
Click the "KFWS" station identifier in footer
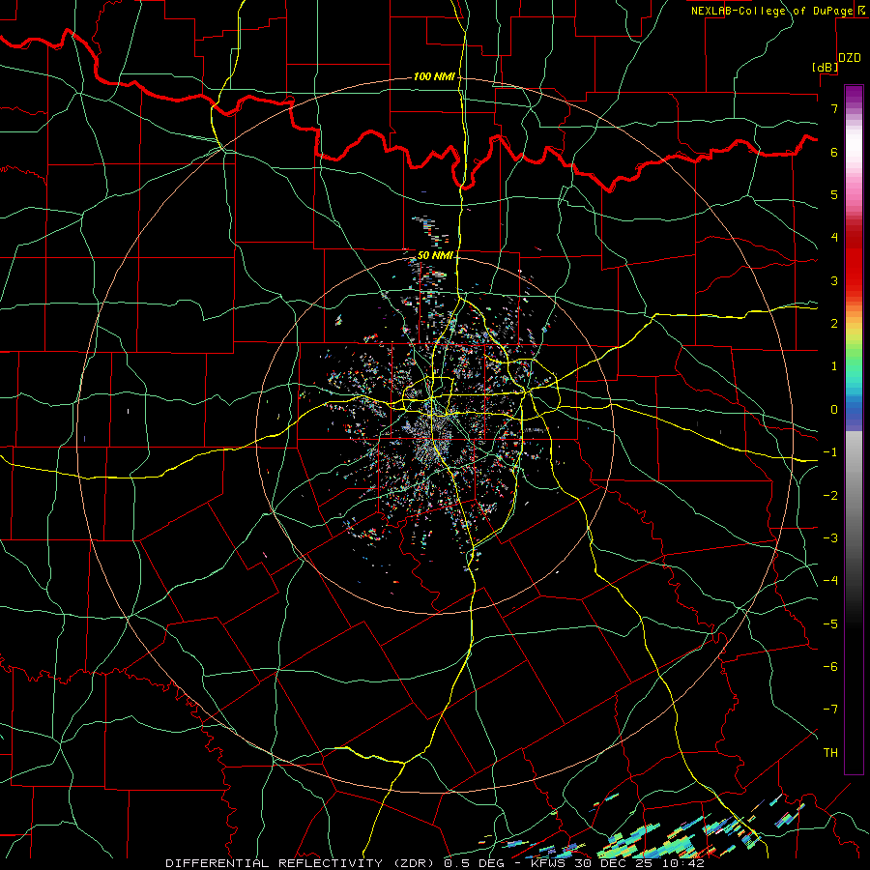point(550,863)
